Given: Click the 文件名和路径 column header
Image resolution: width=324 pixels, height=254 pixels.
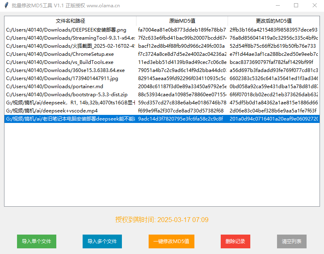Looking at the screenshot, I should pyautogui.click(x=70, y=21).
